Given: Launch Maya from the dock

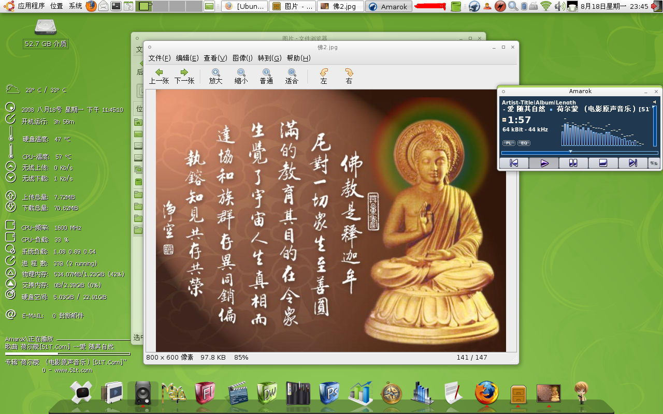Looking at the screenshot, I should (x=174, y=393).
